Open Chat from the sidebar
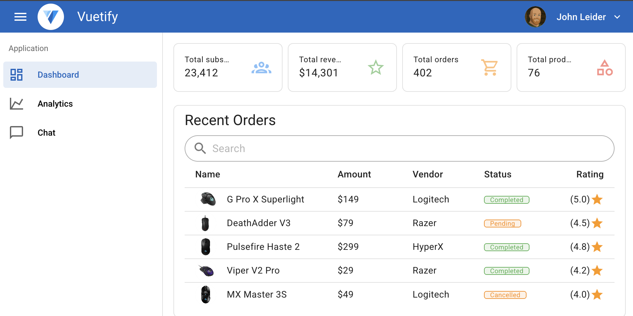 [x=80, y=133]
